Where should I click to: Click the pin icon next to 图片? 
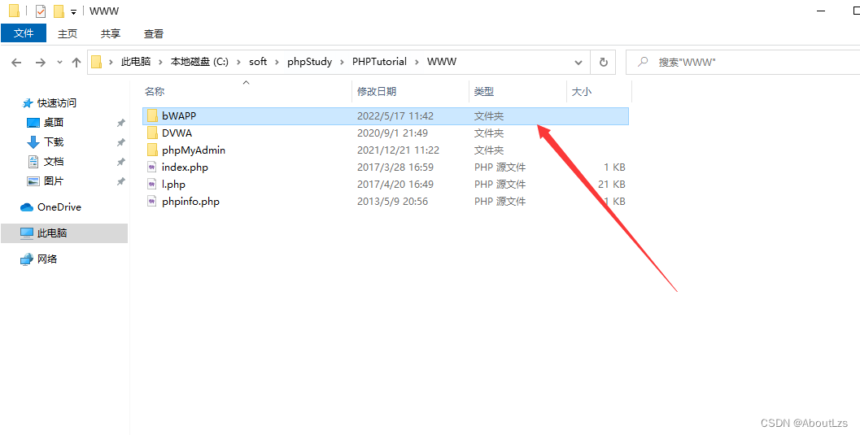pos(120,181)
